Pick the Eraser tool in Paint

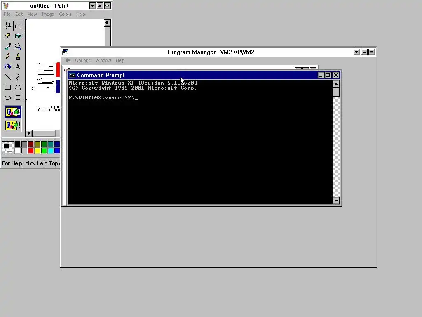(7, 36)
